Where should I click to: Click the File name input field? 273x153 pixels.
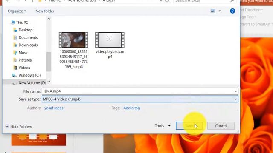click(140, 91)
